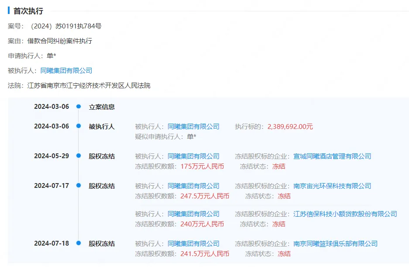The height and width of the screenshot is (267, 409).
Task: Select frozen amount 175万元人民币
Action: [202, 166]
